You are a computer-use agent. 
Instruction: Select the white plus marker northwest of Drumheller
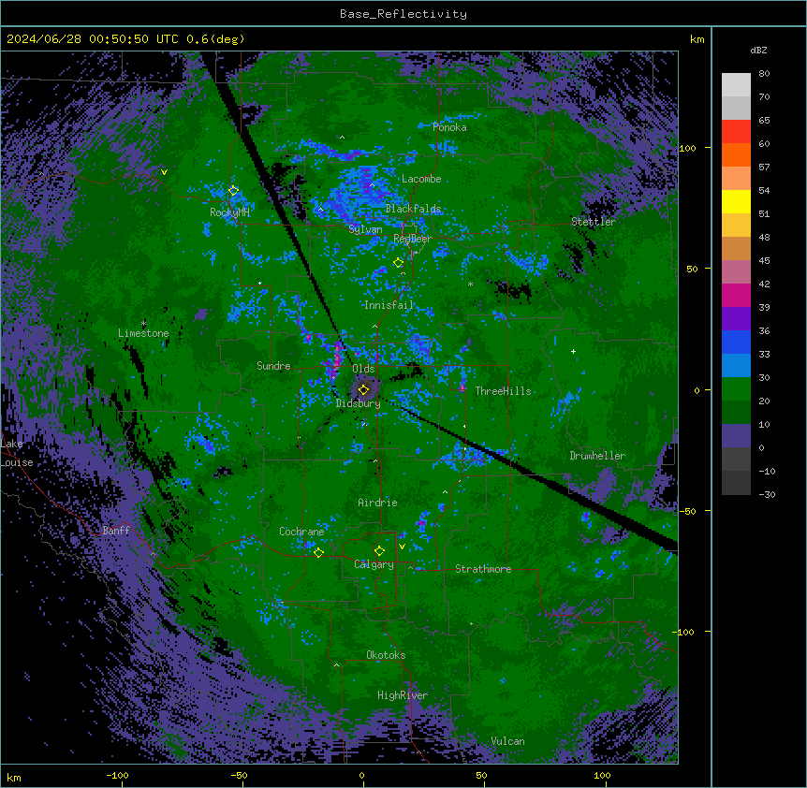(573, 351)
